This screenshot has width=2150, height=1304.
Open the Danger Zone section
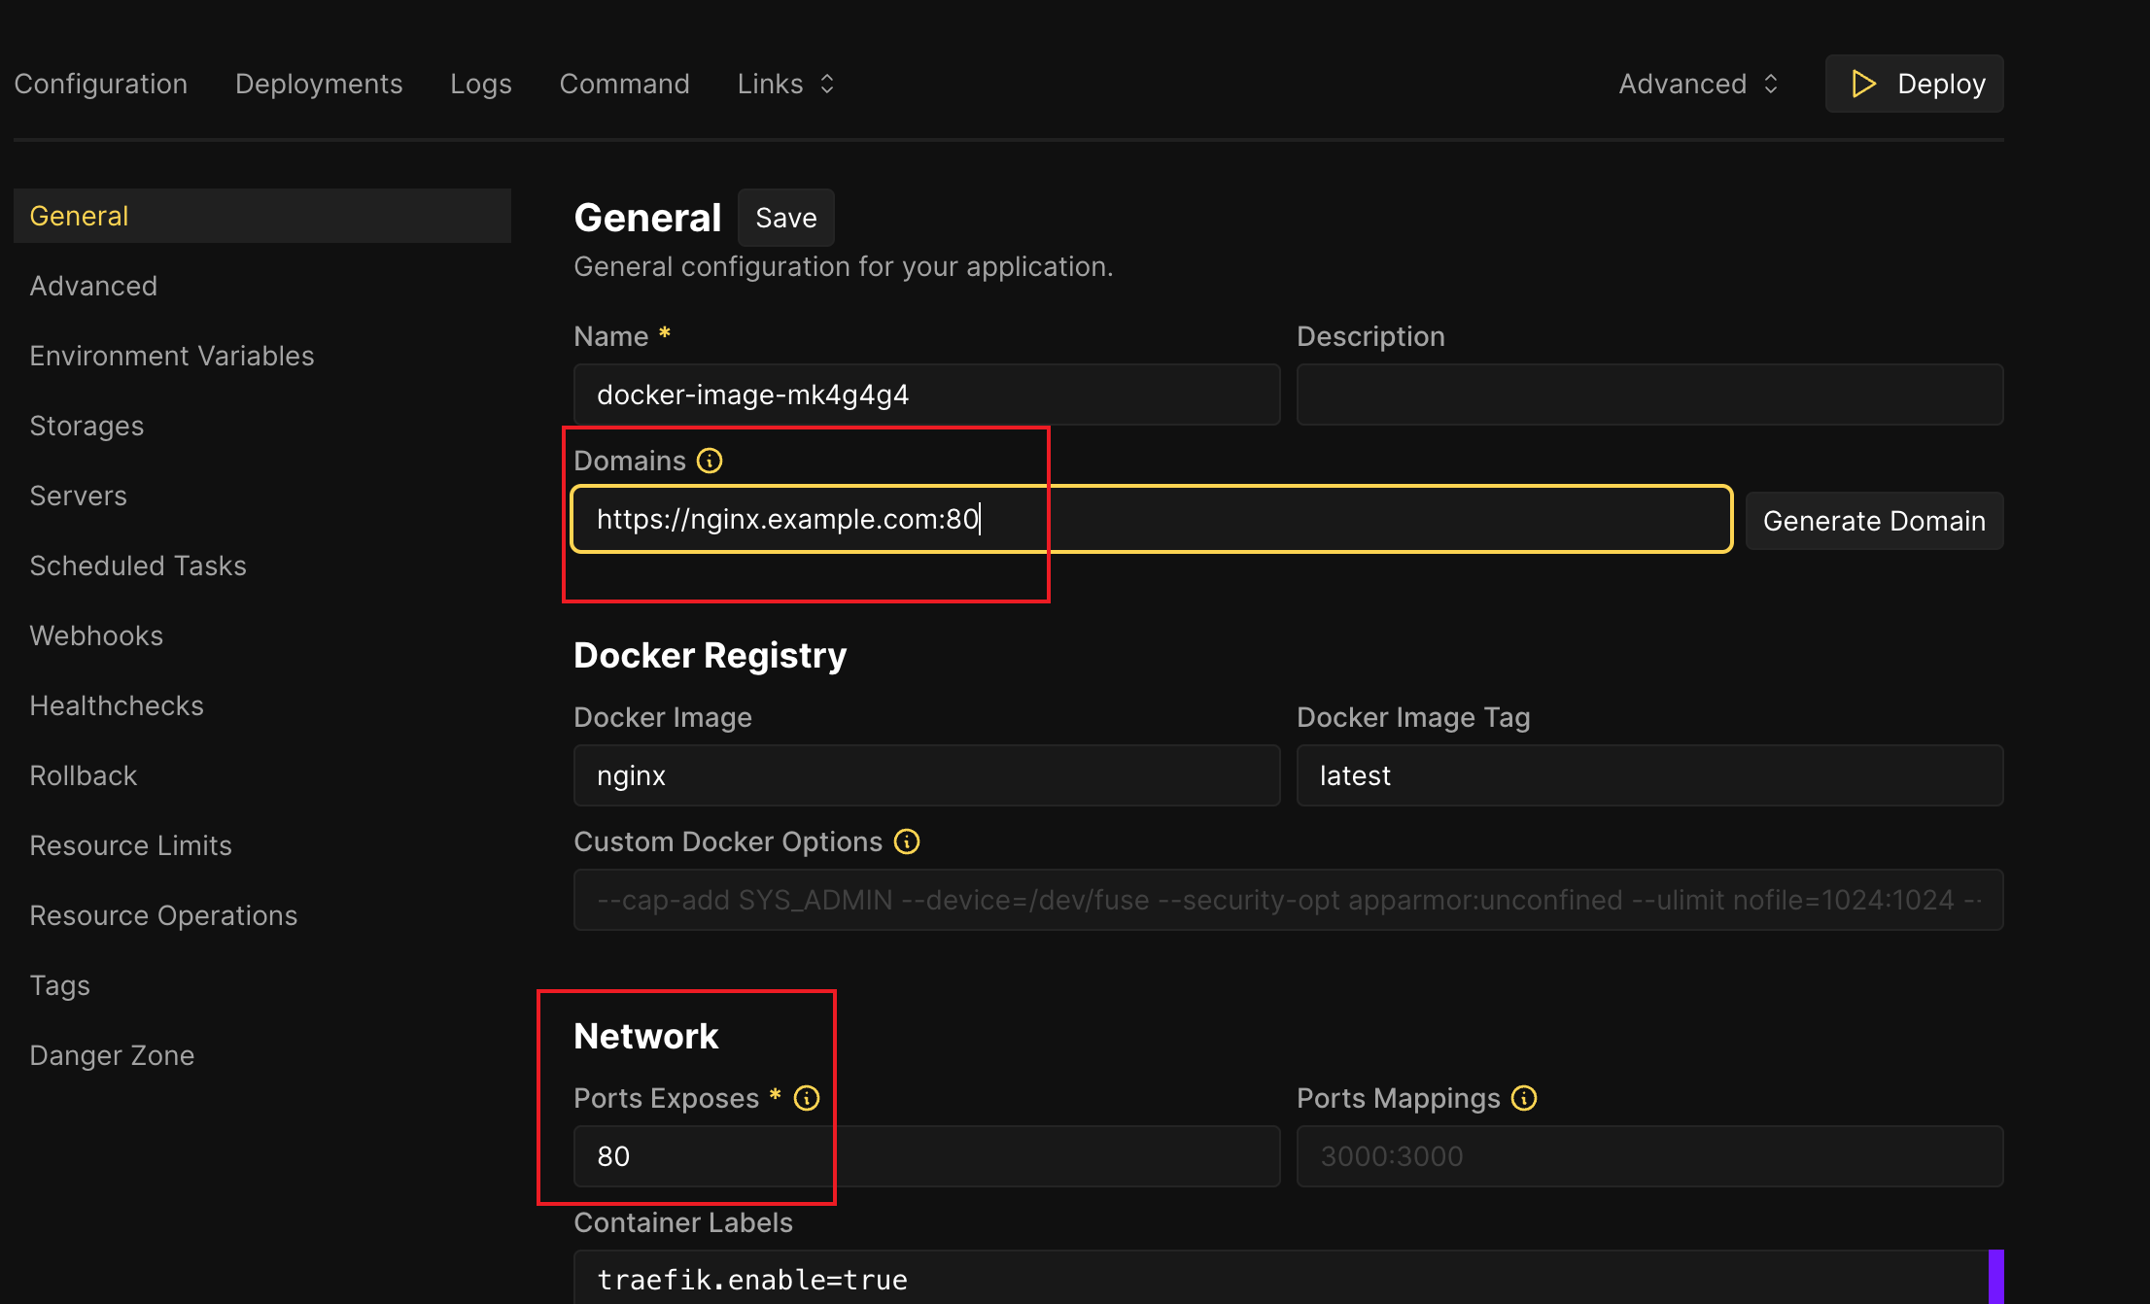[x=112, y=1055]
